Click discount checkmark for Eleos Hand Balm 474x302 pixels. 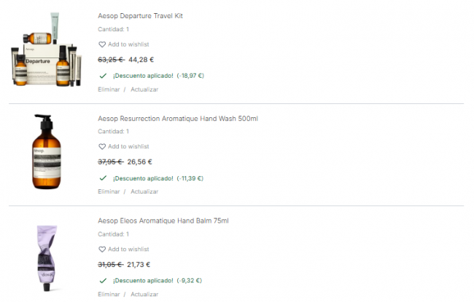(x=102, y=280)
